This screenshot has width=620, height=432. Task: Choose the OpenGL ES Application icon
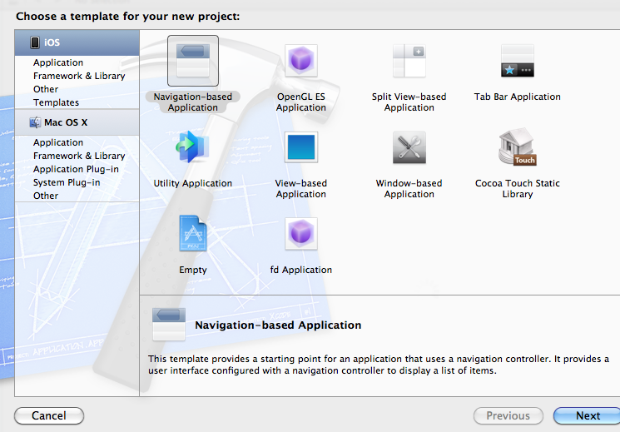(x=301, y=61)
